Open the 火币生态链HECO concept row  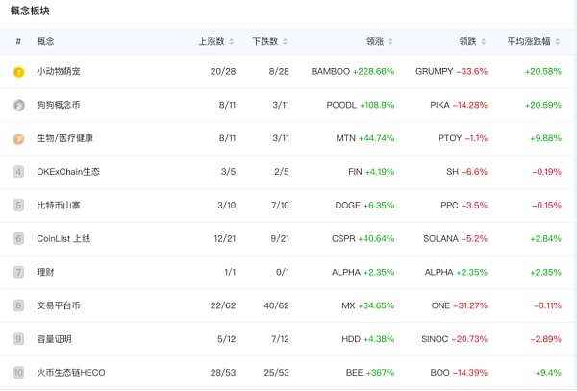(x=70, y=373)
